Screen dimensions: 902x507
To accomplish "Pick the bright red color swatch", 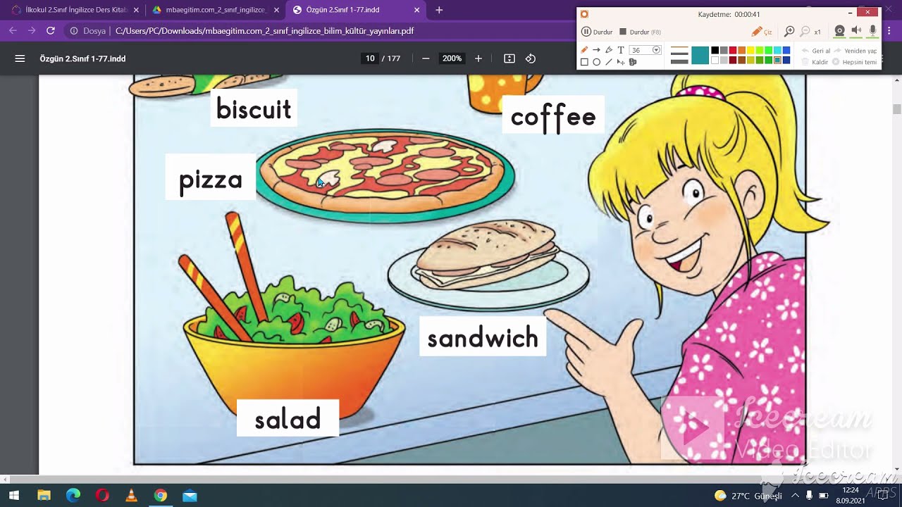I will [x=733, y=50].
